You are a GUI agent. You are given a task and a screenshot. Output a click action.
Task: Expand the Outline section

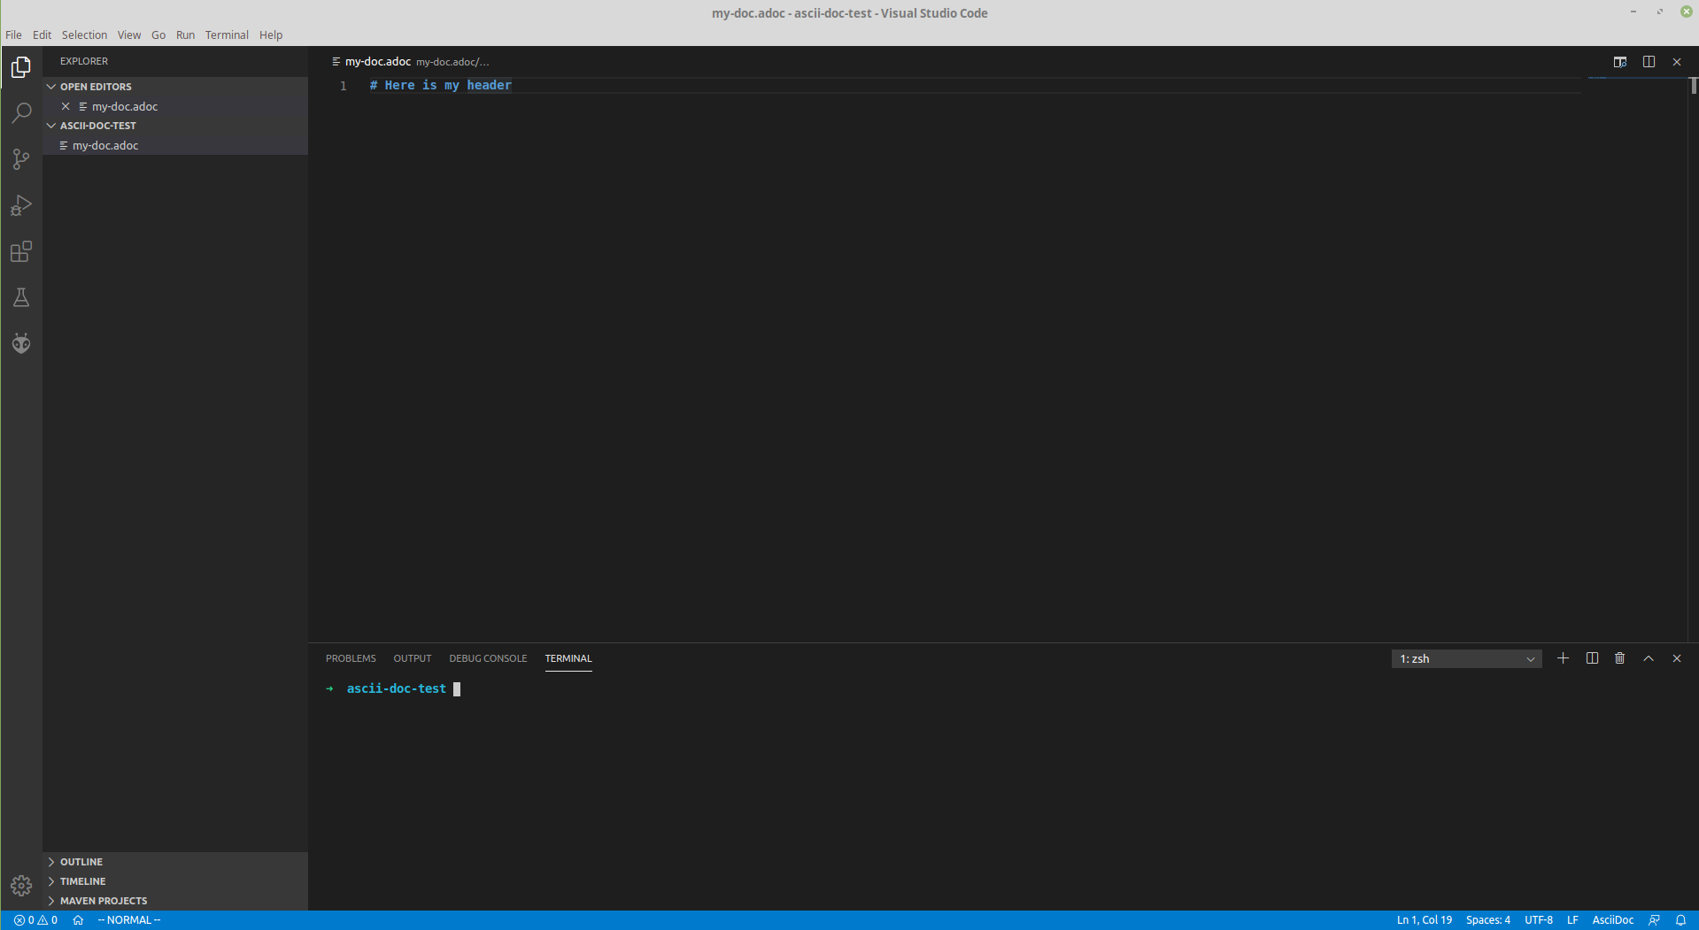[175, 862]
